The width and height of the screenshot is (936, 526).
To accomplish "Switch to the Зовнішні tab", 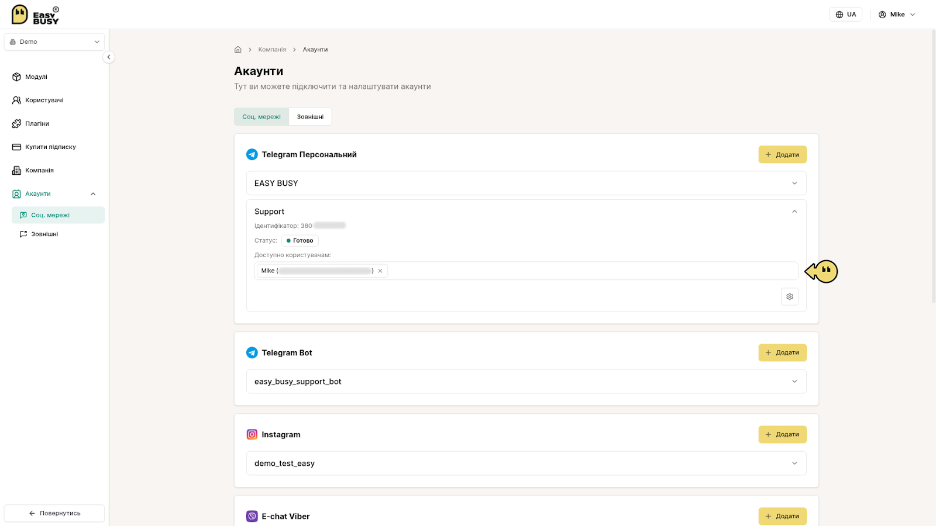I will (310, 116).
